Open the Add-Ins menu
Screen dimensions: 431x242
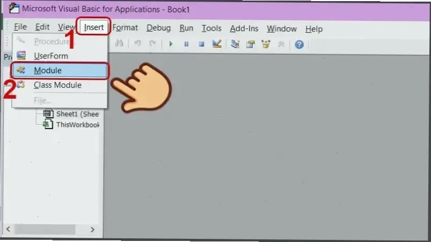[244, 28]
